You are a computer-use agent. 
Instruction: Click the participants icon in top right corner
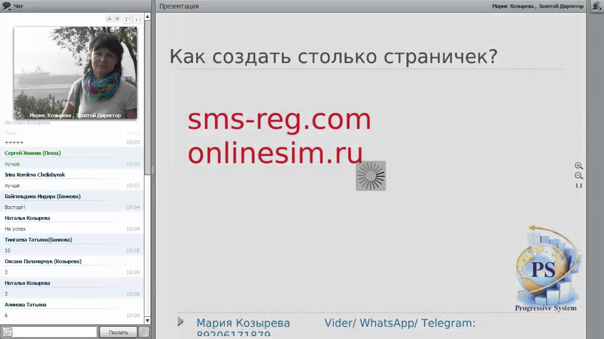596,6
